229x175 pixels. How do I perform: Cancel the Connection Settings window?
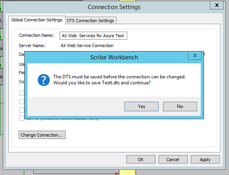point(173,160)
